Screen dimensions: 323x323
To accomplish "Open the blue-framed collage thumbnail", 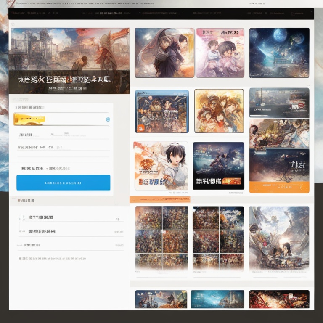I will tap(161, 111).
